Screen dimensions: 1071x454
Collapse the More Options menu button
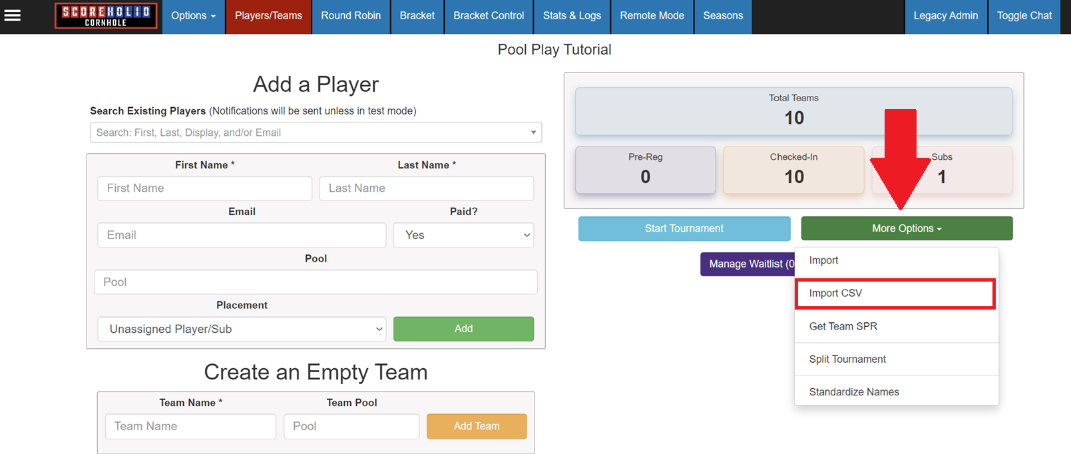[x=907, y=228]
